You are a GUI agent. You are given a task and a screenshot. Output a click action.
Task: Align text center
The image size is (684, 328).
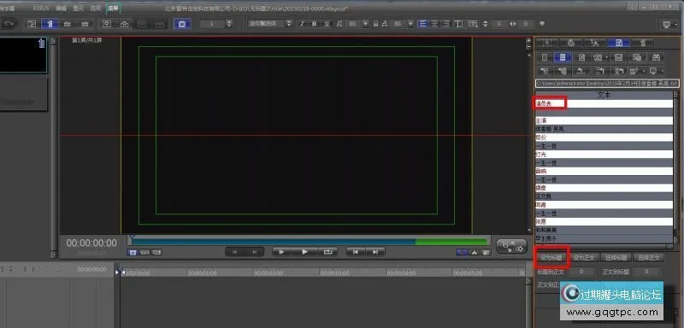tap(434, 24)
